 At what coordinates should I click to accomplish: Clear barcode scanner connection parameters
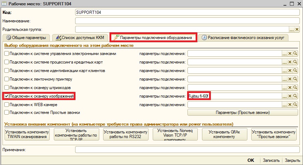[290, 88]
